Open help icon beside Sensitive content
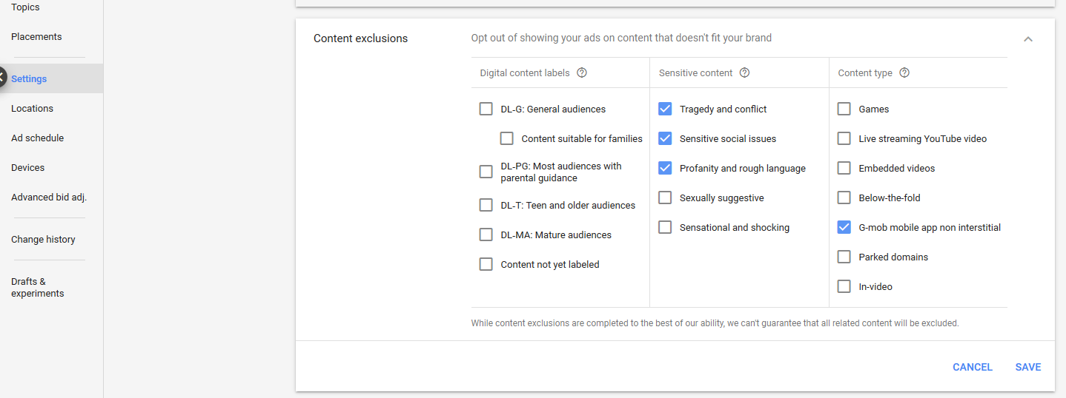This screenshot has width=1066, height=398. (744, 72)
